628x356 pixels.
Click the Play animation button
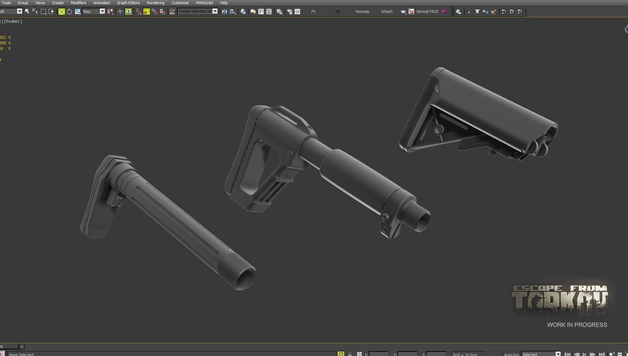[584, 354]
